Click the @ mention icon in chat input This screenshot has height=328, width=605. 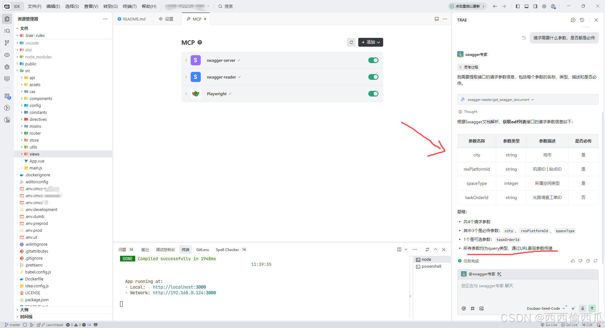point(464,308)
